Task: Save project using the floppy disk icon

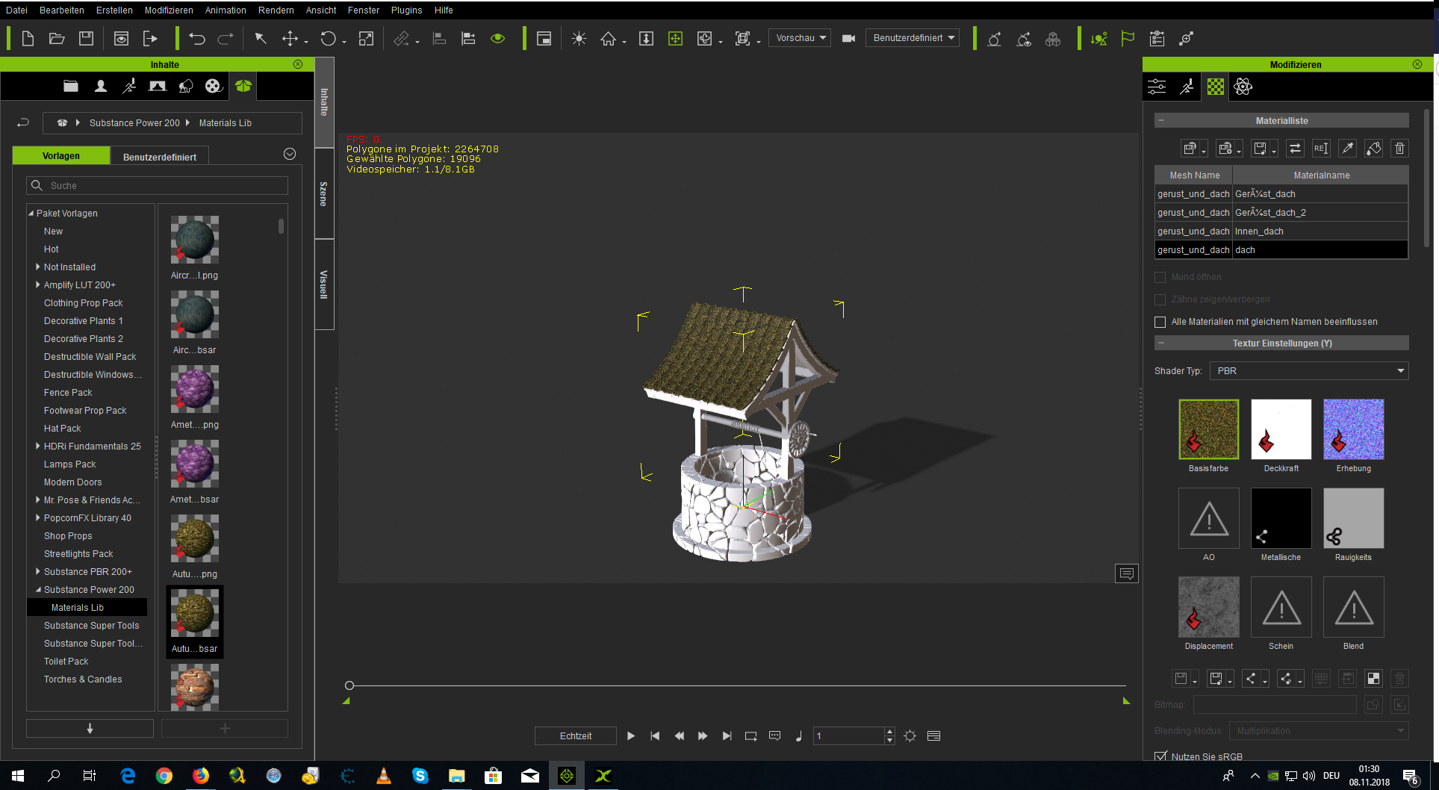Action: (x=87, y=38)
